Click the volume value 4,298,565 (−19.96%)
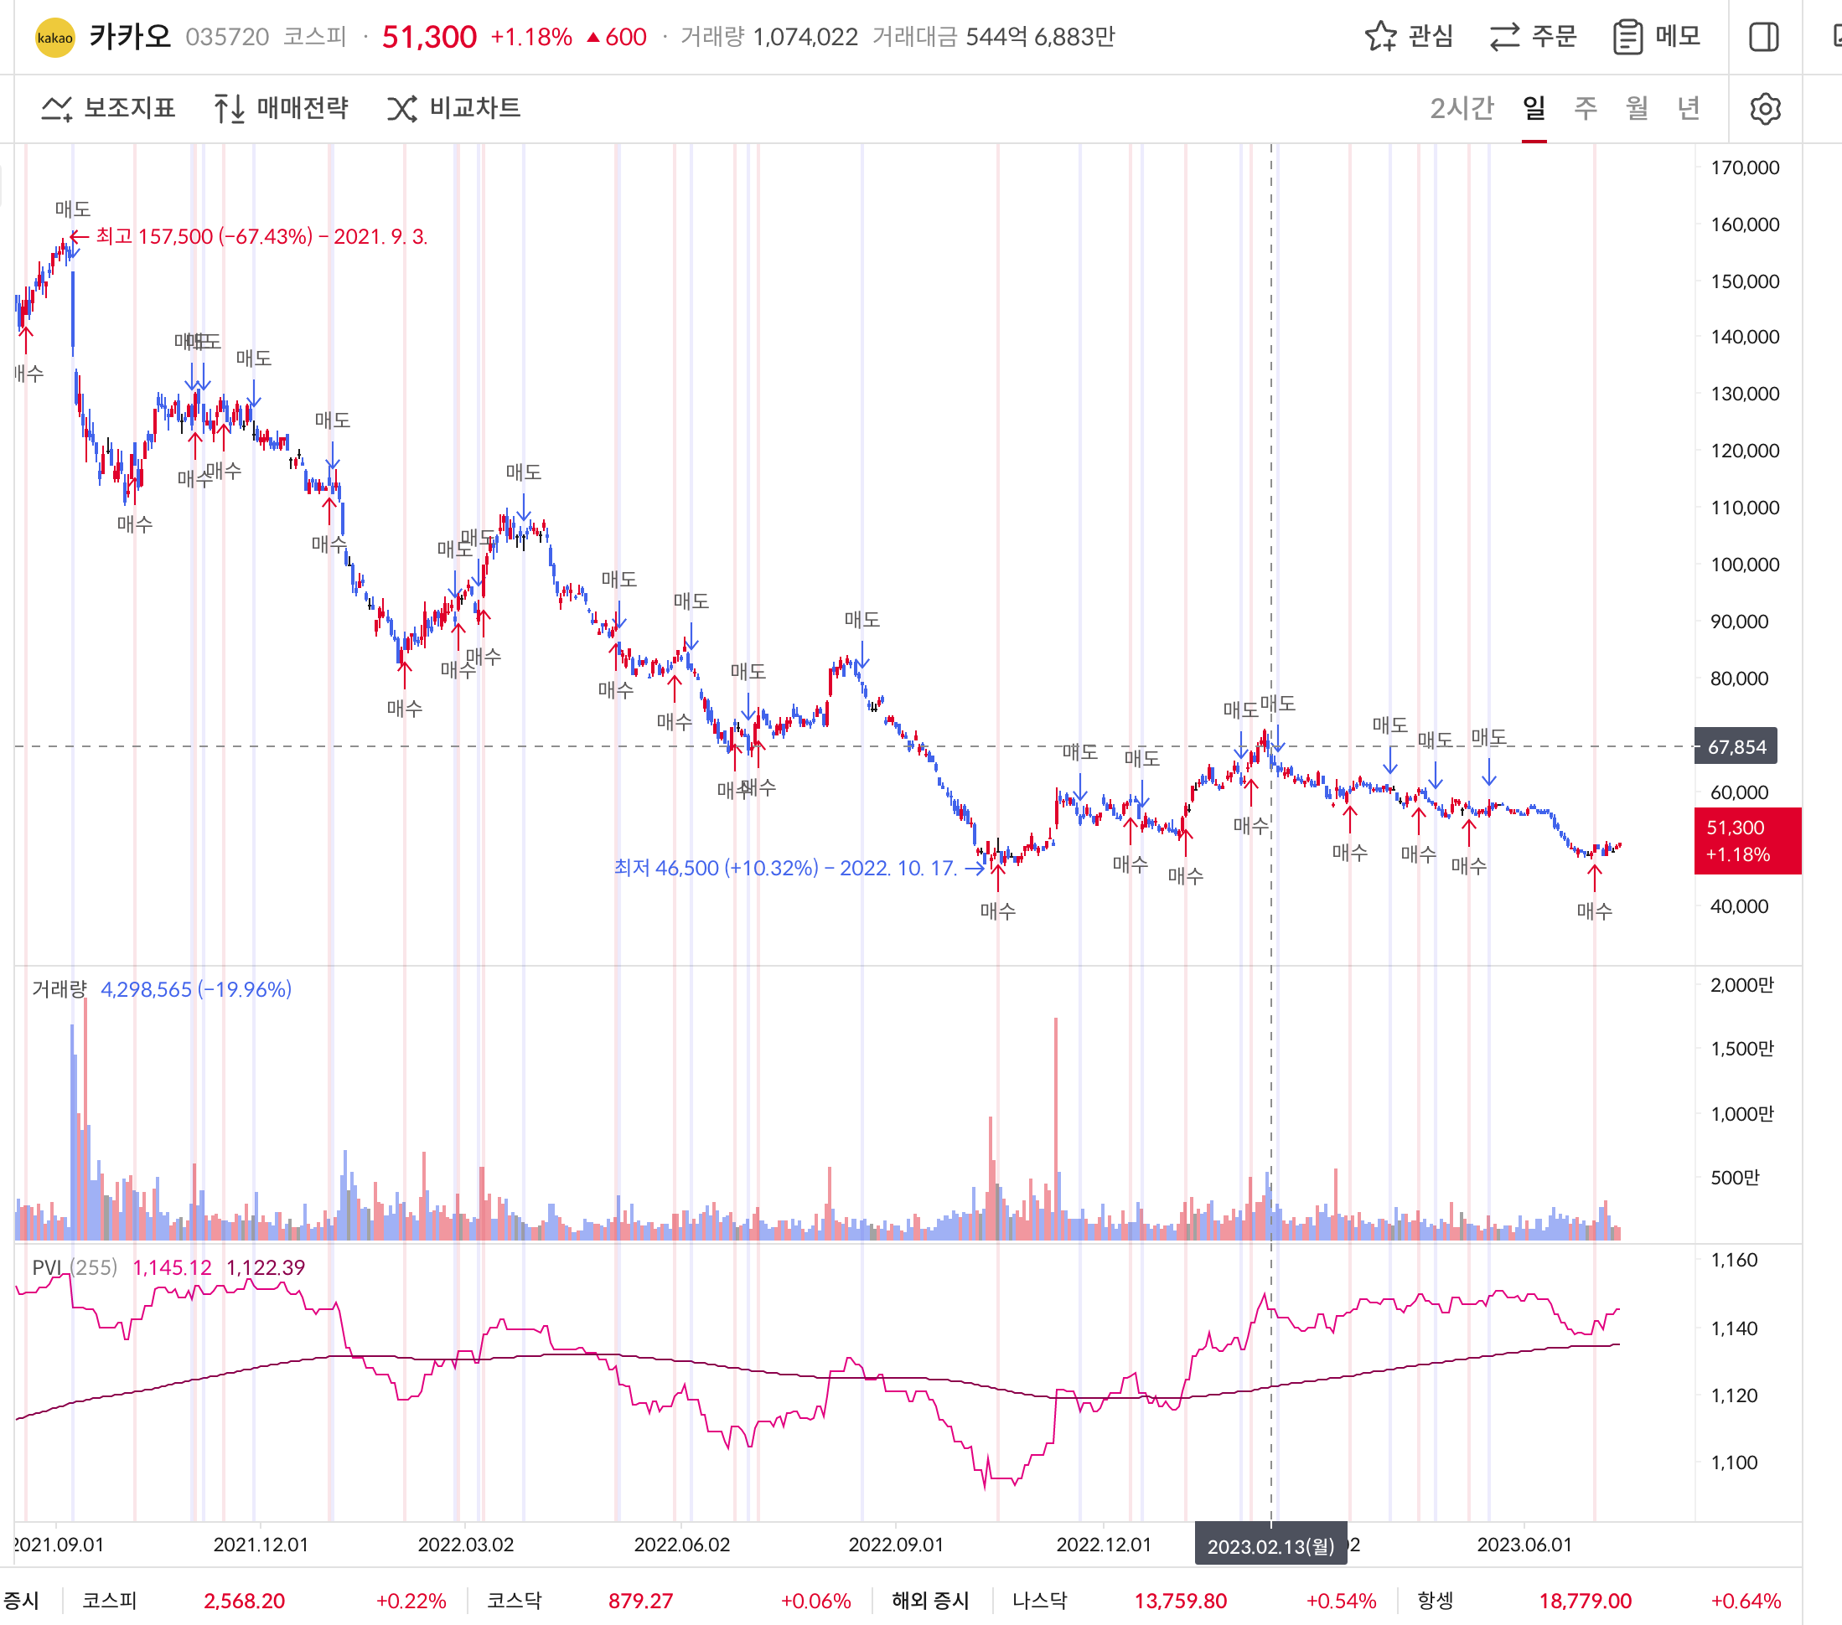 tap(195, 989)
